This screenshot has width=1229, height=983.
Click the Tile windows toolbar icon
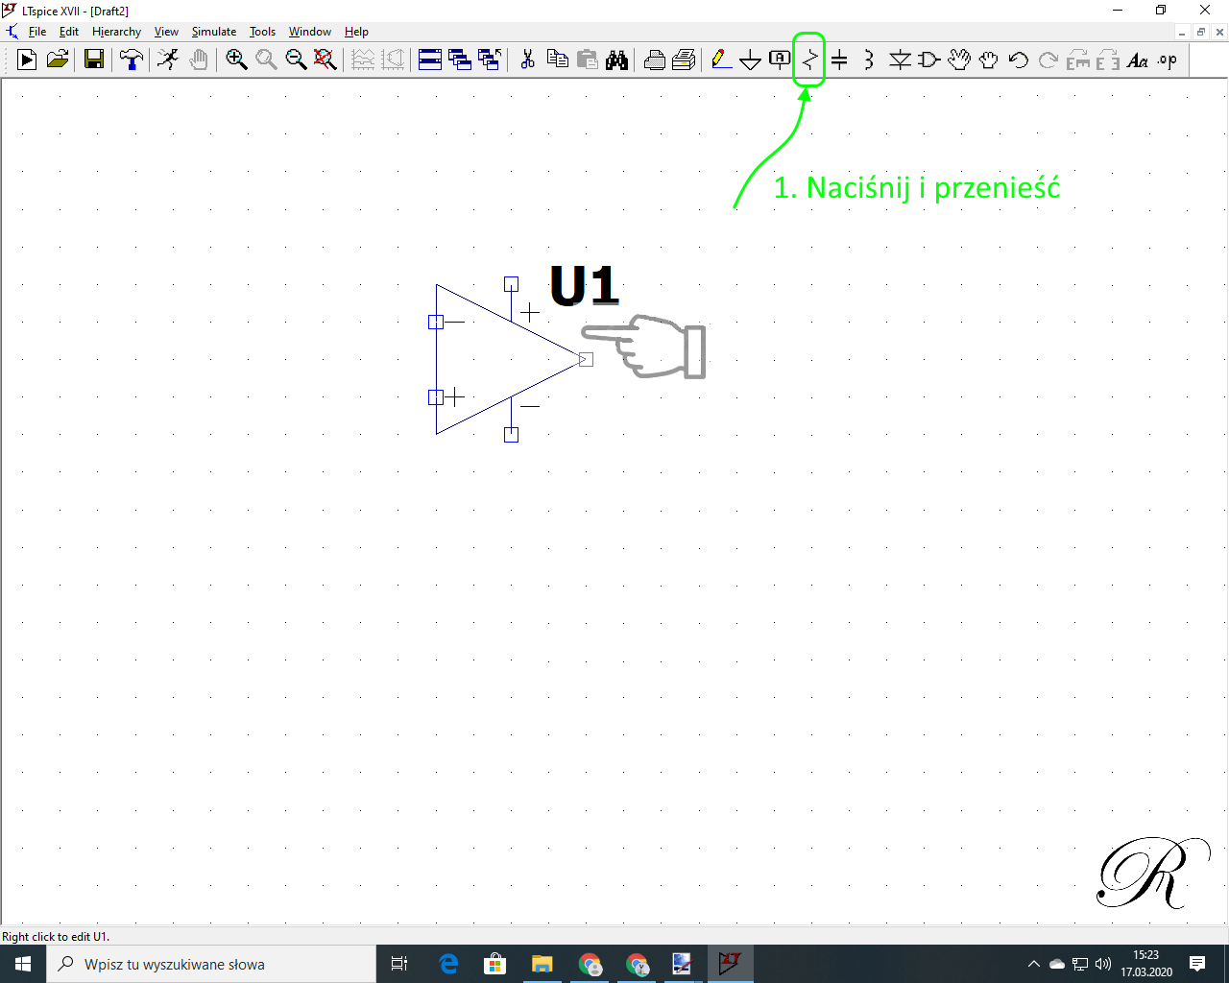pyautogui.click(x=430, y=60)
